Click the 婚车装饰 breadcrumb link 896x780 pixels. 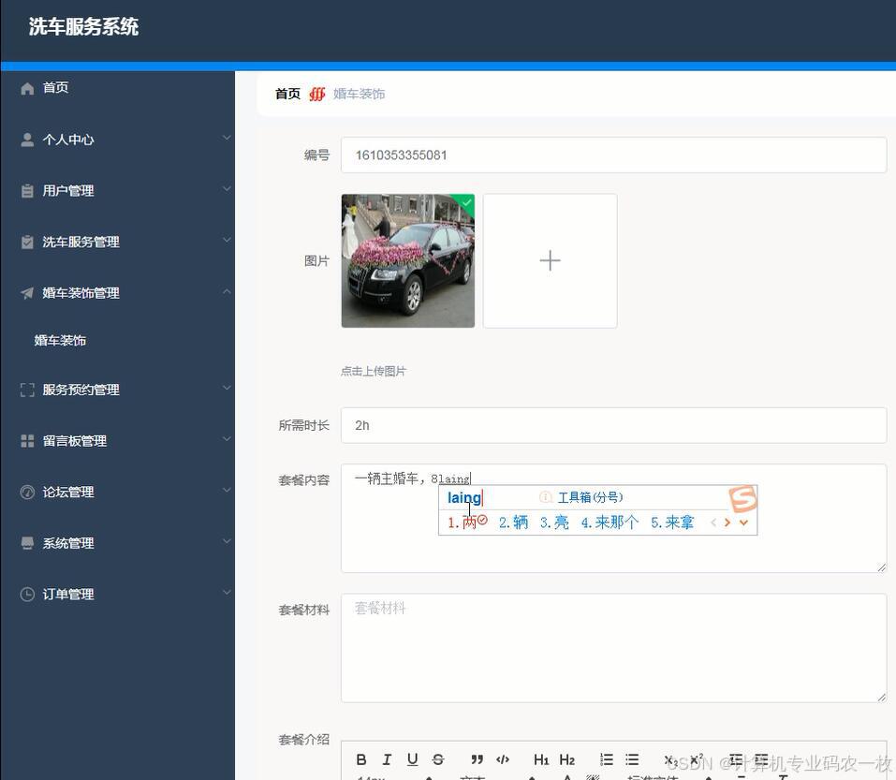click(359, 94)
